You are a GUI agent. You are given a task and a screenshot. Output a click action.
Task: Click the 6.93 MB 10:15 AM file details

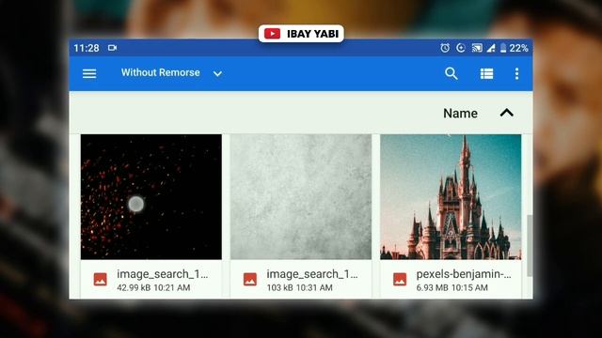point(451,287)
